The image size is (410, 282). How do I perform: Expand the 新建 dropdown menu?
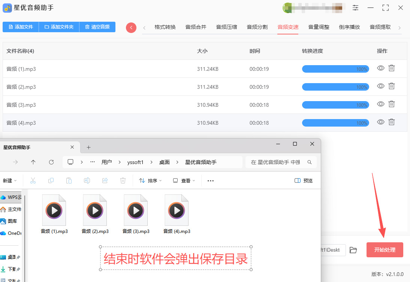click(x=9, y=181)
